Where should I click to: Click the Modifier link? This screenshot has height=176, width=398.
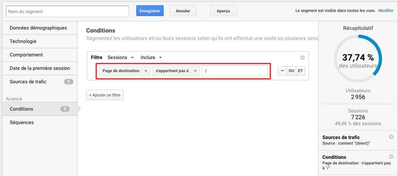386,11
